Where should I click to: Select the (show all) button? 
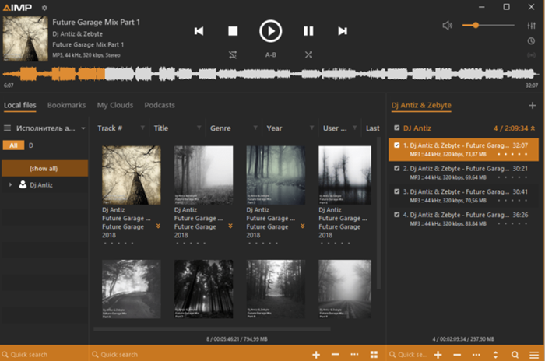point(44,169)
